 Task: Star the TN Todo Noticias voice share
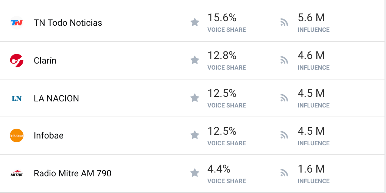[x=195, y=22]
